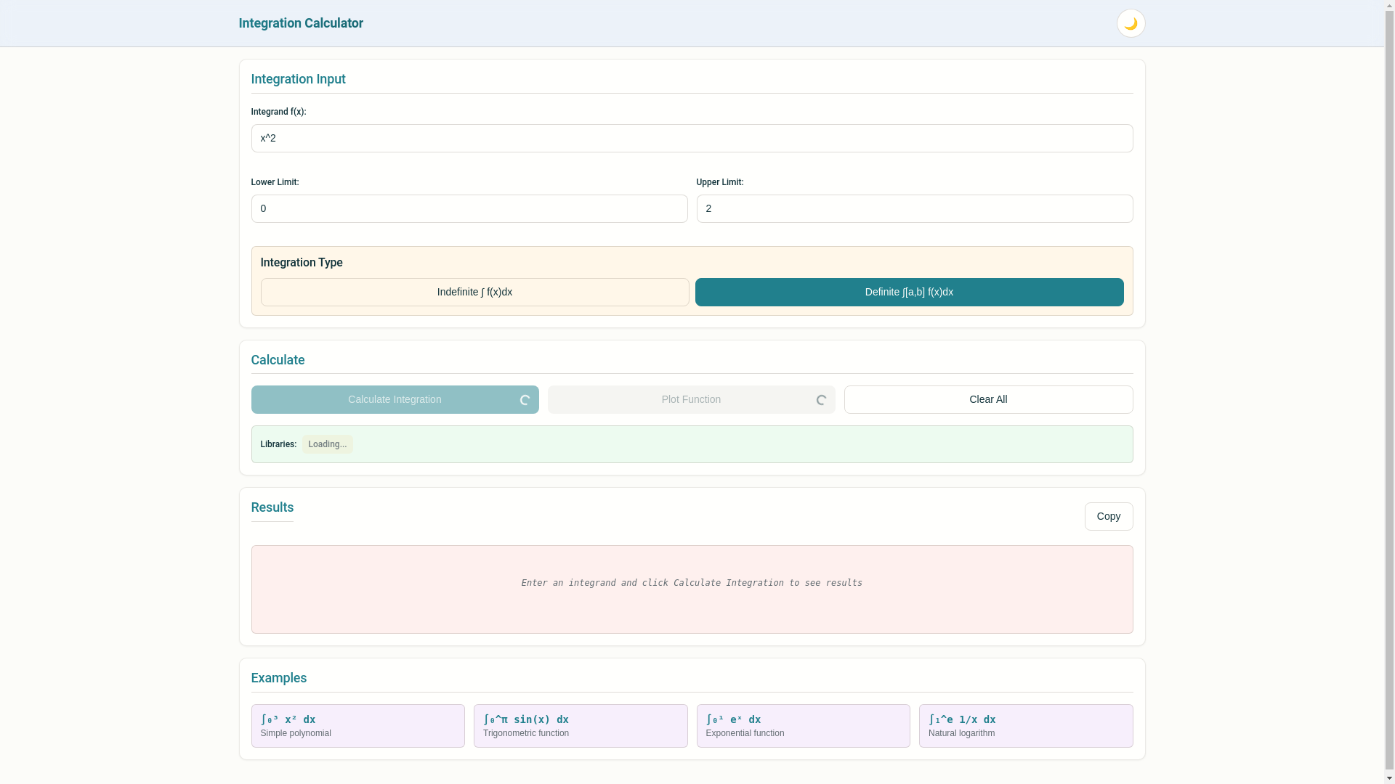Click the spinner on Plot Function button
The height and width of the screenshot is (784, 1395).
[821, 400]
